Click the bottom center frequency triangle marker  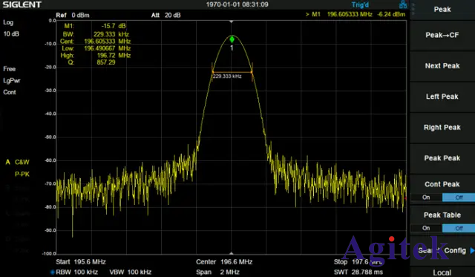232,252
